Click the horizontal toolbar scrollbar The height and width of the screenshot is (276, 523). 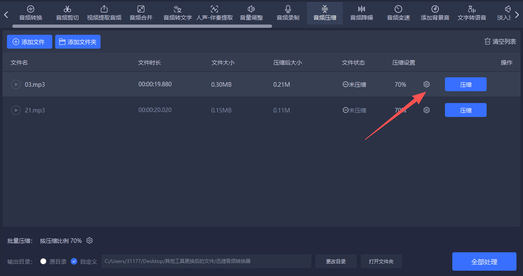(142, 26)
